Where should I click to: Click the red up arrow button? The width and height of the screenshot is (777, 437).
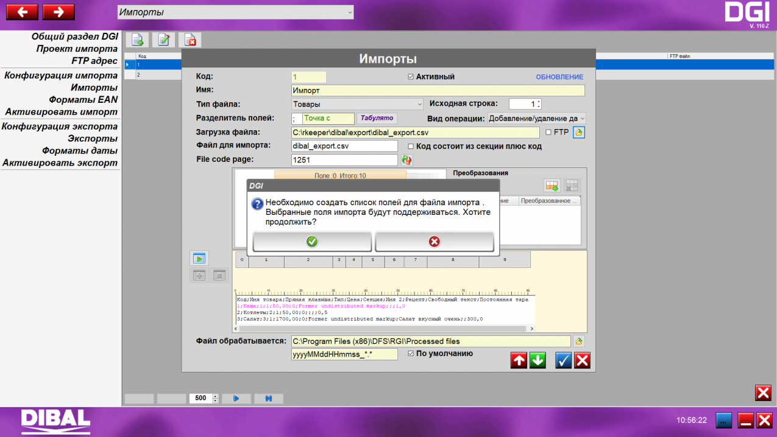[x=519, y=360]
